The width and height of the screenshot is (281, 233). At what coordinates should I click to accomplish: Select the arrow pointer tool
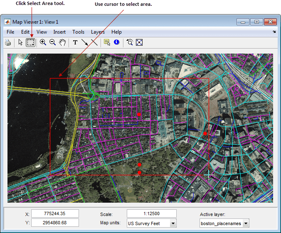21,42
